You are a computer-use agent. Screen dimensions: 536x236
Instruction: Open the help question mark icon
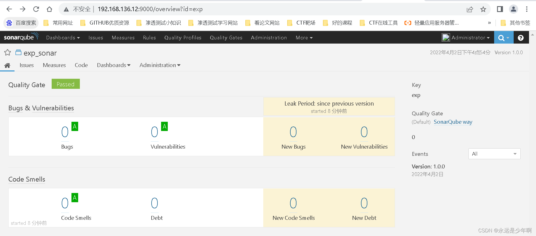pos(521,38)
